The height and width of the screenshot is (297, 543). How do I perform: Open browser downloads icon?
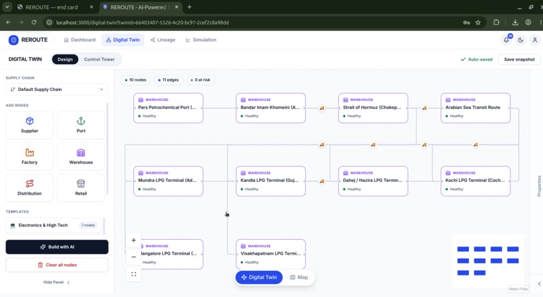tap(515, 22)
